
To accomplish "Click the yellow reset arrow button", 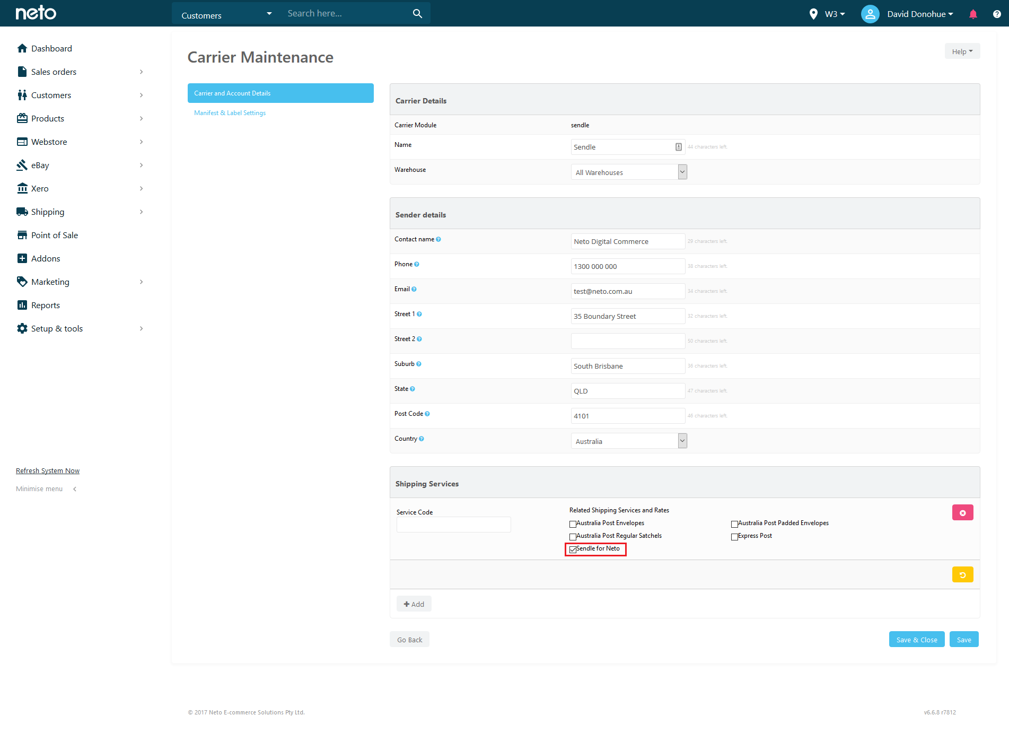I will click(x=962, y=574).
